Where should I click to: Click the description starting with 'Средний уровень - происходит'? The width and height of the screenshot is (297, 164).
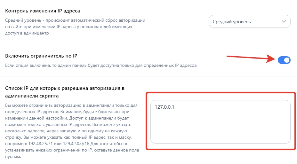pos(75,20)
